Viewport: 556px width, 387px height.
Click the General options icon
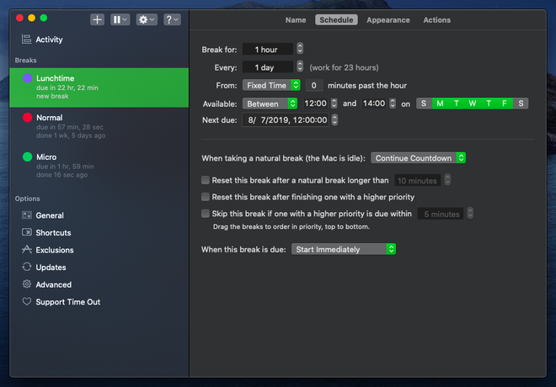pyautogui.click(x=27, y=215)
